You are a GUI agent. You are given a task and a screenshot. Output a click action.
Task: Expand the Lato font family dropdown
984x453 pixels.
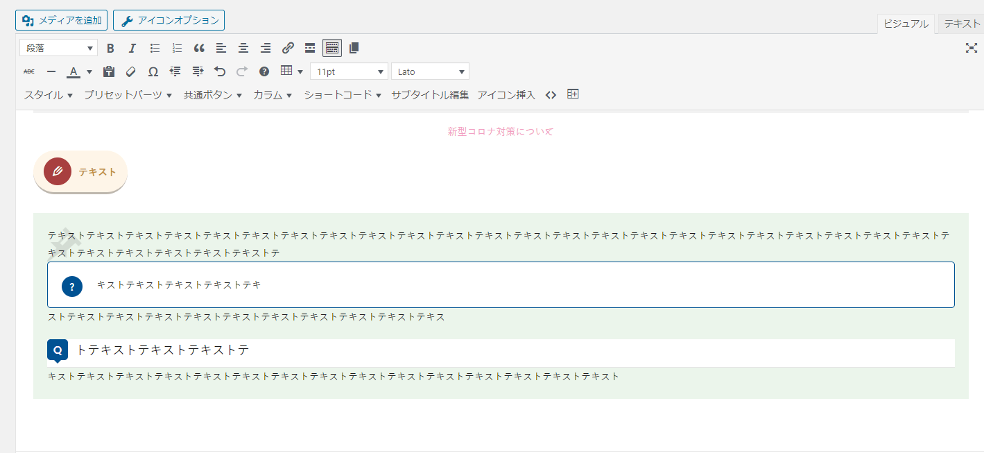[430, 71]
